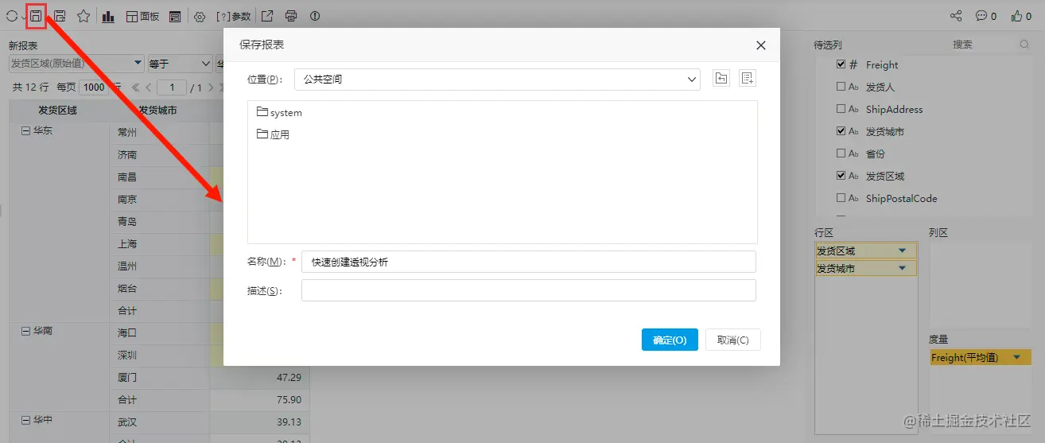Close the 保存报表 dialog with X
Screen dimensions: 1045x443
(760, 45)
